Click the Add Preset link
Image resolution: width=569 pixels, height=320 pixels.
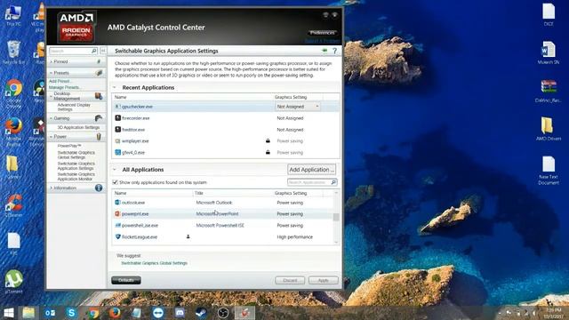[x=60, y=81]
